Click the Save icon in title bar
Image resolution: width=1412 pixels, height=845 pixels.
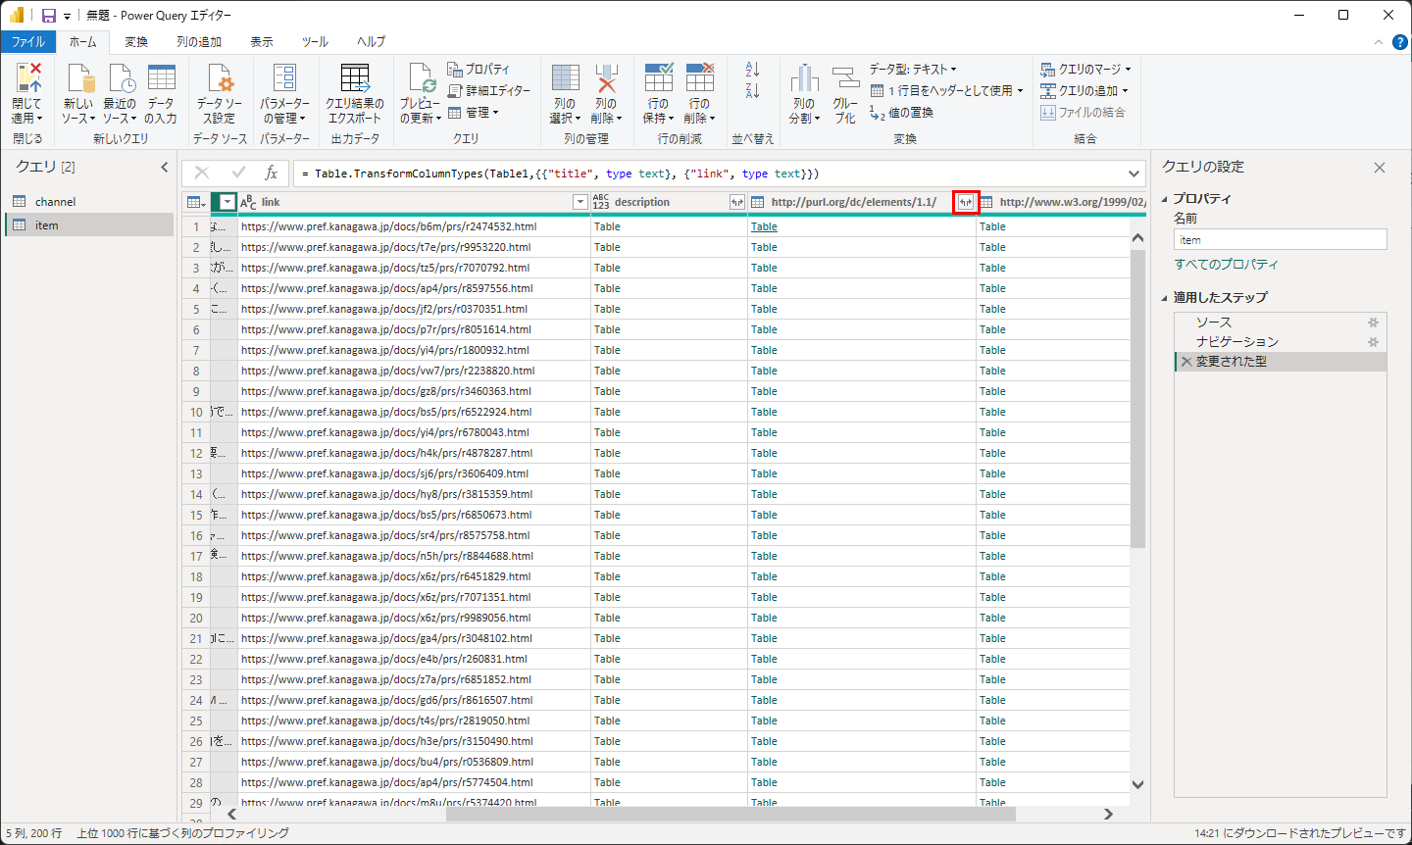click(48, 15)
